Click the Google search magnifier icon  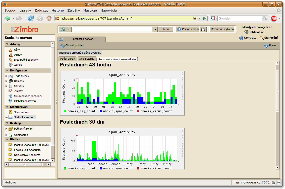tap(265, 18)
